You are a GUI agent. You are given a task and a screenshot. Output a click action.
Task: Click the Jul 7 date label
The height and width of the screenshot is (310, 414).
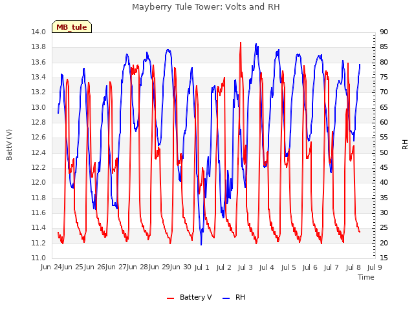(331, 267)
